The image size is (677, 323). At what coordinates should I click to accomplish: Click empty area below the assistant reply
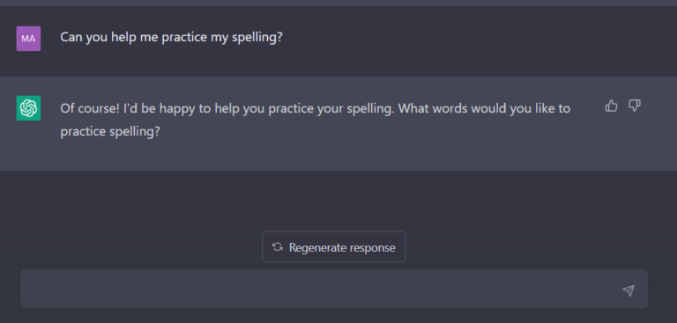tap(338, 201)
